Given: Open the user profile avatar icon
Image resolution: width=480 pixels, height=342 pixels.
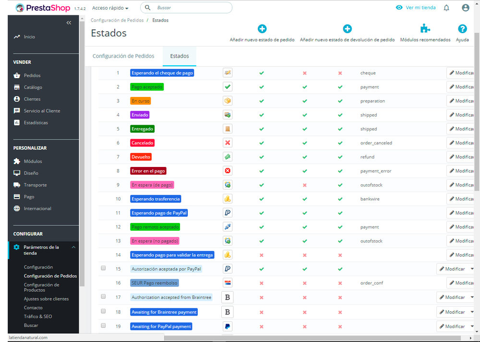Looking at the screenshot, I should [465, 8].
